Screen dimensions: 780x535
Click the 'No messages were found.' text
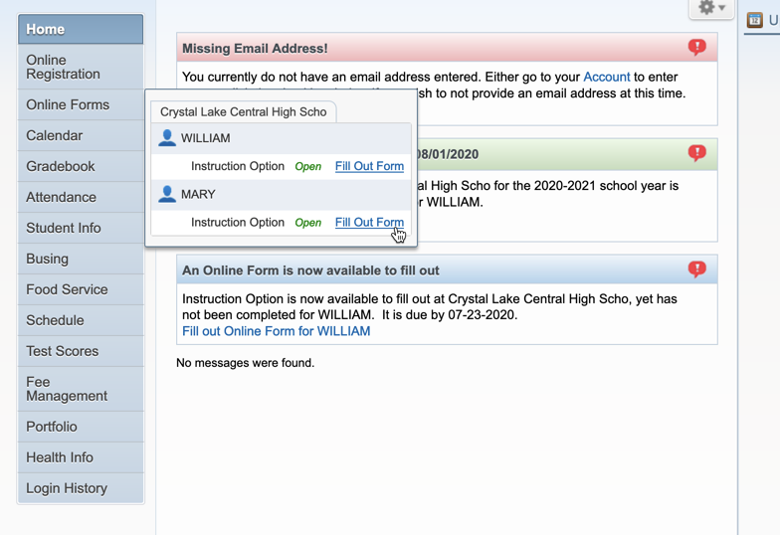pyautogui.click(x=245, y=363)
